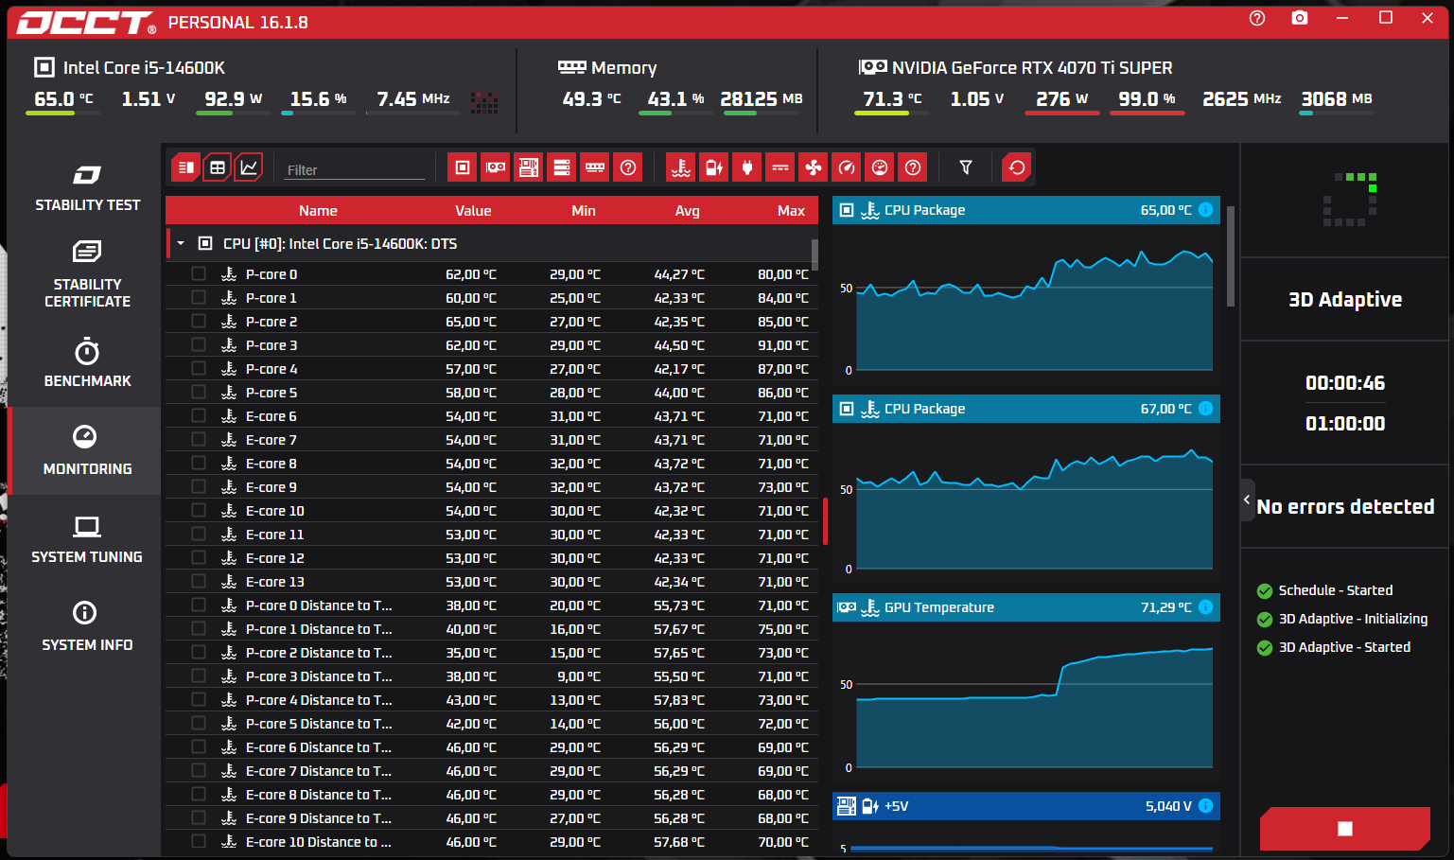Viewport: 1454px width, 860px height.
Task: Toggle the power plug sensor filter
Action: 747,167
